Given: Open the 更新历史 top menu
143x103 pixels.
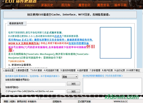Looking at the screenshot, I should (47, 5).
